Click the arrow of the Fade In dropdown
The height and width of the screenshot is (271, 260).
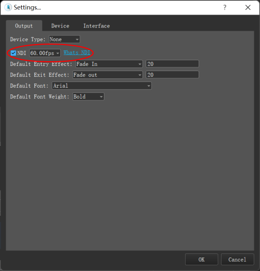click(140, 64)
